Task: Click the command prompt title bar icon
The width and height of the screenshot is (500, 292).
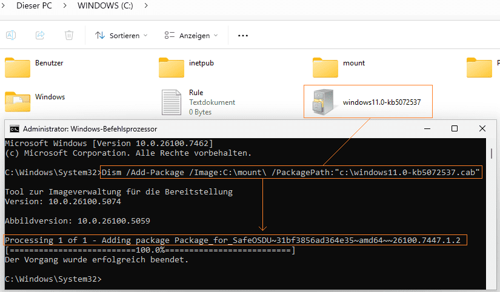Action: click(x=15, y=128)
